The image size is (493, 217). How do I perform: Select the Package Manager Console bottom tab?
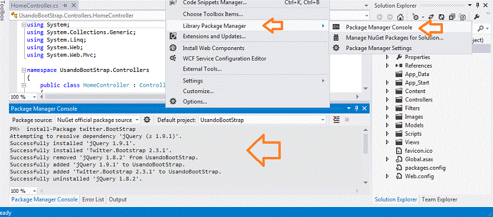(44, 199)
